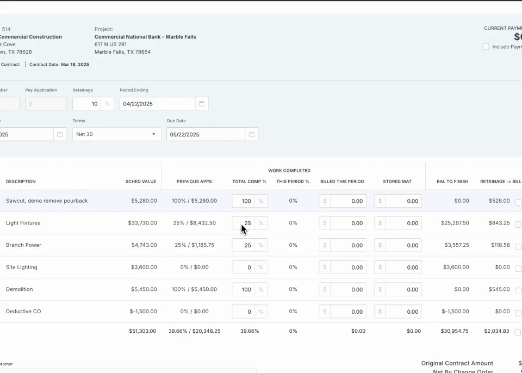Check retainage bill box for Light Fixtures
Image resolution: width=522 pixels, height=373 pixels.
tap(518, 225)
